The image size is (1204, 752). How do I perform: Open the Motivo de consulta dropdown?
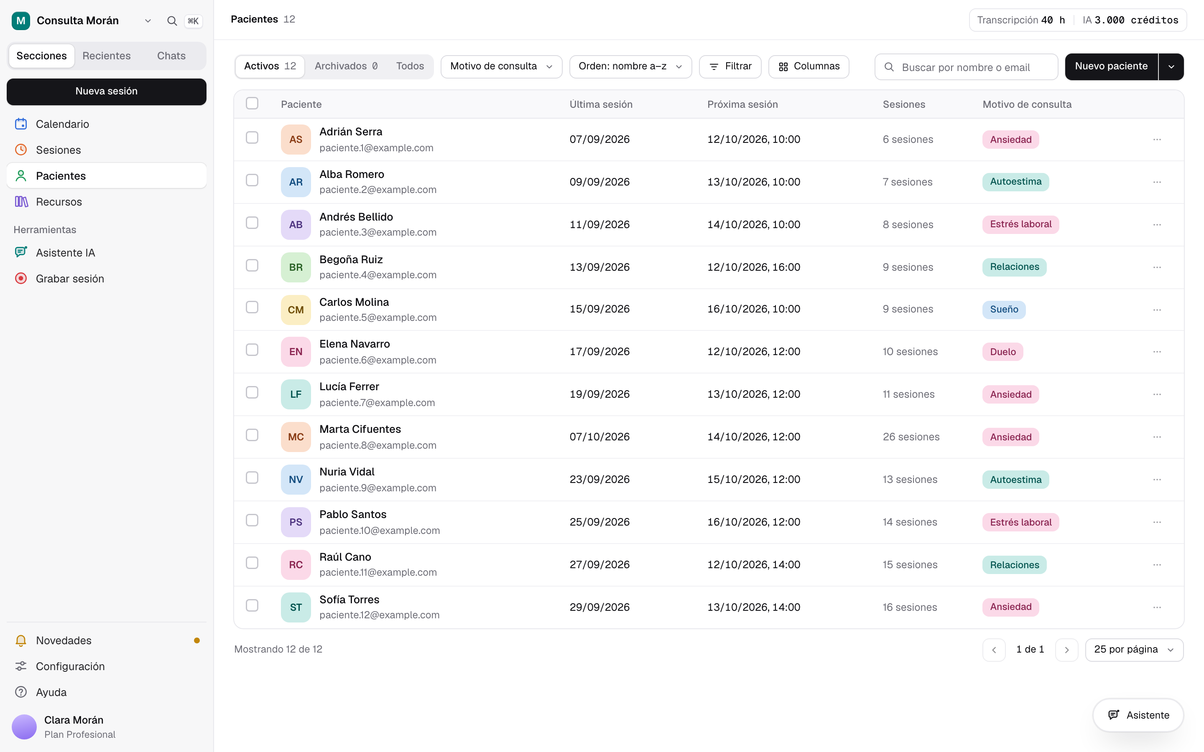pyautogui.click(x=501, y=67)
